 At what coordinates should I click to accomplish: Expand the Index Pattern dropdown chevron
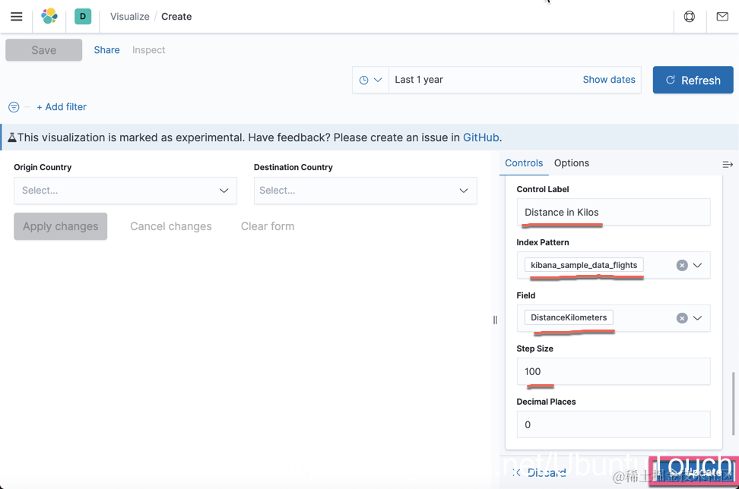tap(697, 265)
